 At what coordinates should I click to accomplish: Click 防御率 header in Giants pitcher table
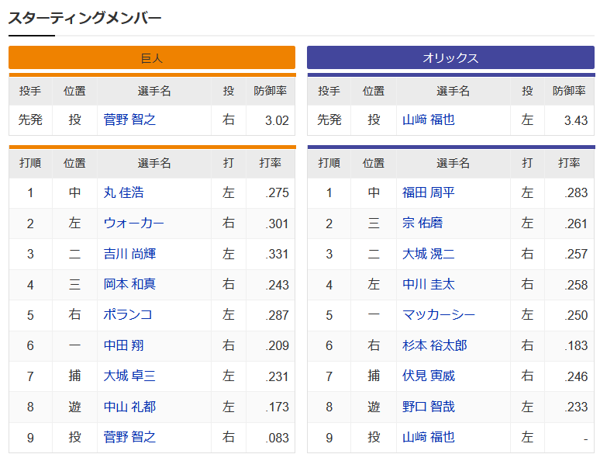click(x=270, y=91)
